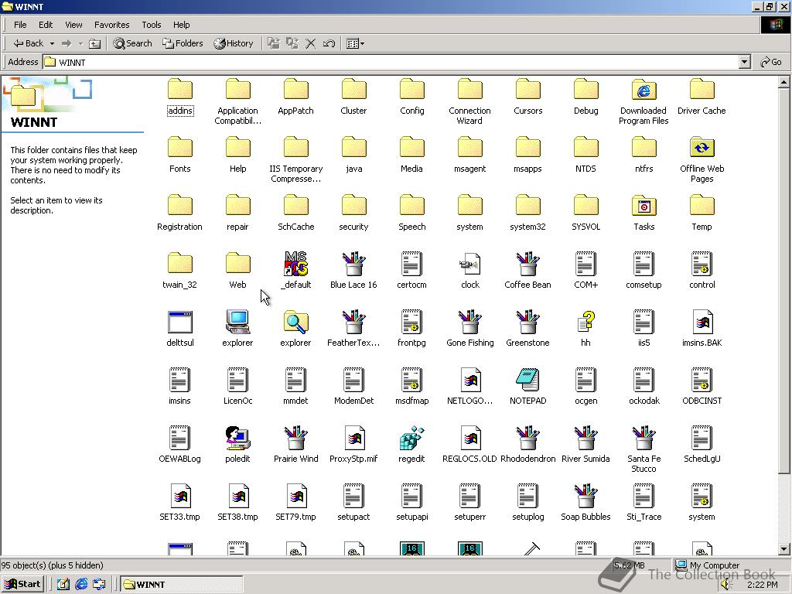Select the NOTEPAD application icon

527,380
